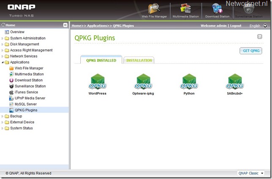Expand the Disk Management tree node
The width and height of the screenshot is (272, 179).
2,44
